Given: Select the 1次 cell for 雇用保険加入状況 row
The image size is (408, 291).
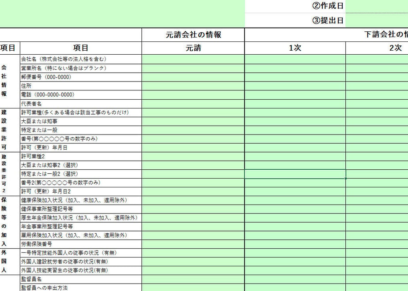Looking at the screenshot, I should pos(295,235).
